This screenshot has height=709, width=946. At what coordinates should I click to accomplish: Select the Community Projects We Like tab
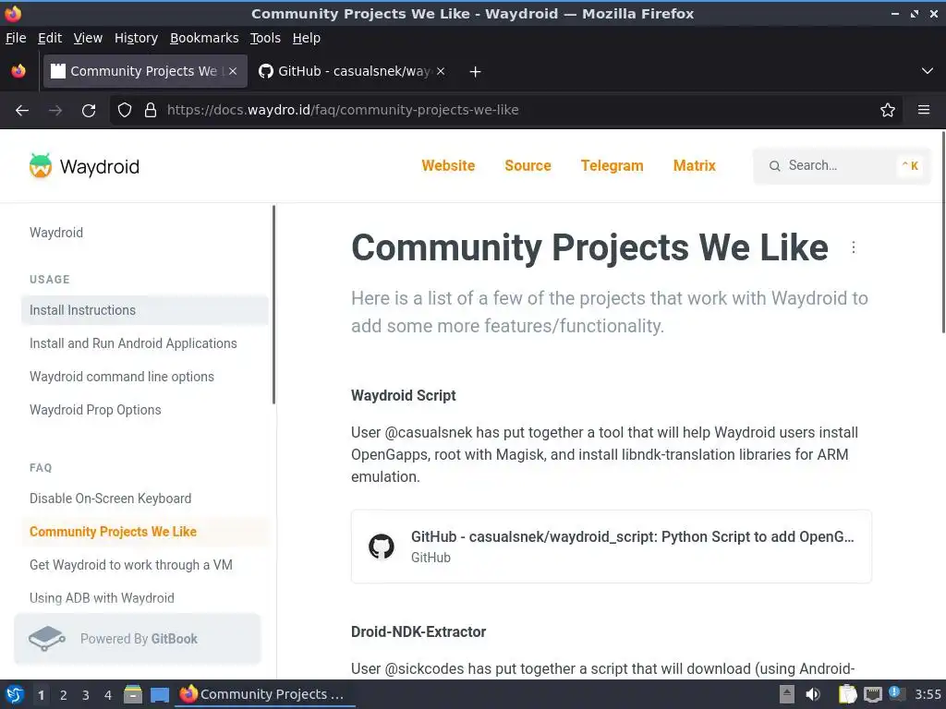(x=145, y=71)
